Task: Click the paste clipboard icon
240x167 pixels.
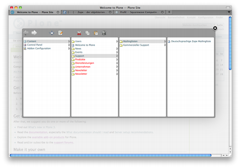Action: (96, 33)
